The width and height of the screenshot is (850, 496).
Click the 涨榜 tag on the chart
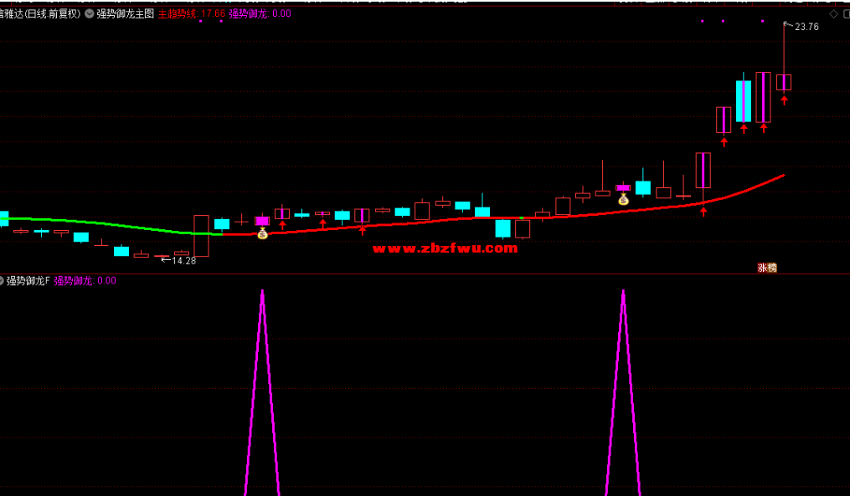[767, 268]
